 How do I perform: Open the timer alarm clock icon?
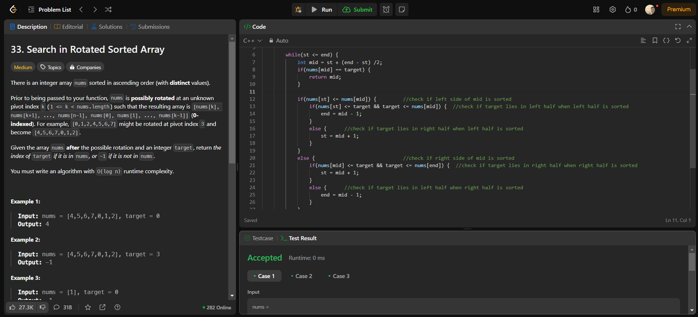(387, 9)
